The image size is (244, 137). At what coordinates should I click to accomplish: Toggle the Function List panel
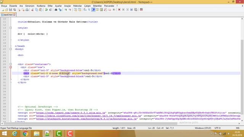pos(106,10)
